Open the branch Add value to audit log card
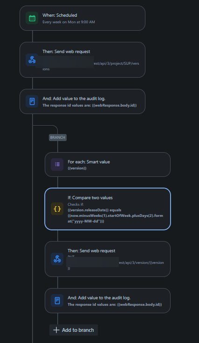This screenshot has width=199, height=343. [x=108, y=301]
